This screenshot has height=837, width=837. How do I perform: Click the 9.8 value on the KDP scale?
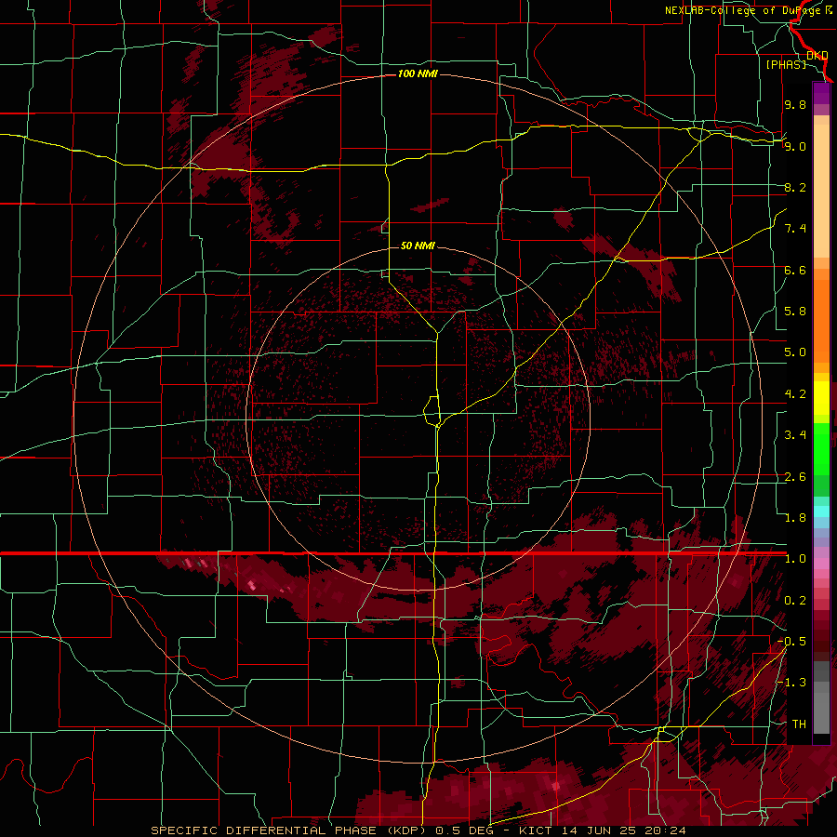pos(795,104)
